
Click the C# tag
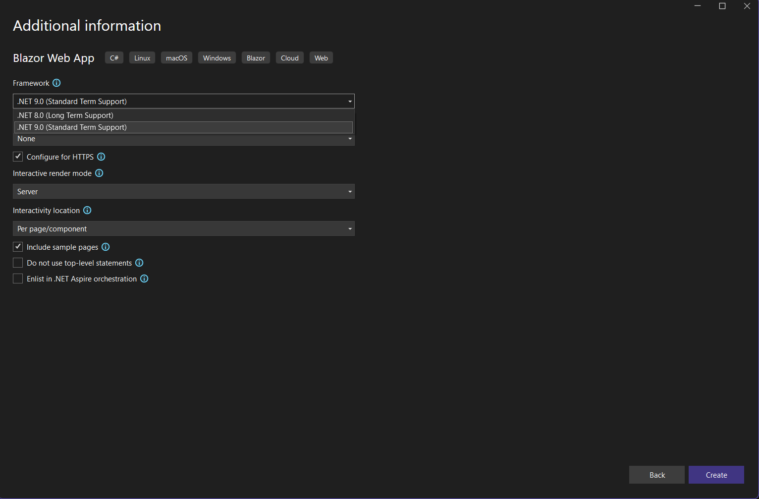(114, 58)
